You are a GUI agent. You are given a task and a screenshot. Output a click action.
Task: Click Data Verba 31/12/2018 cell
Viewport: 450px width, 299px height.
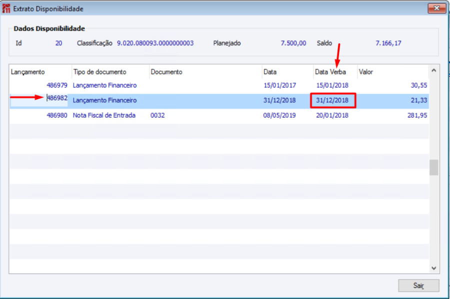pos(332,100)
